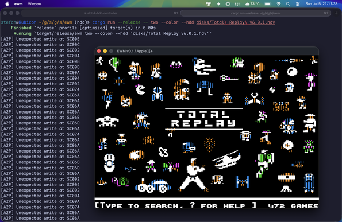
Task: Add a new terminal tab with plus
Action: point(336,13)
